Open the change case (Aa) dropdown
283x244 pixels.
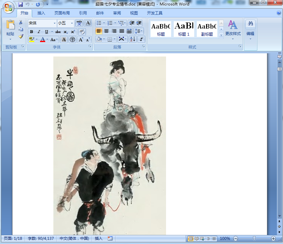point(54,39)
